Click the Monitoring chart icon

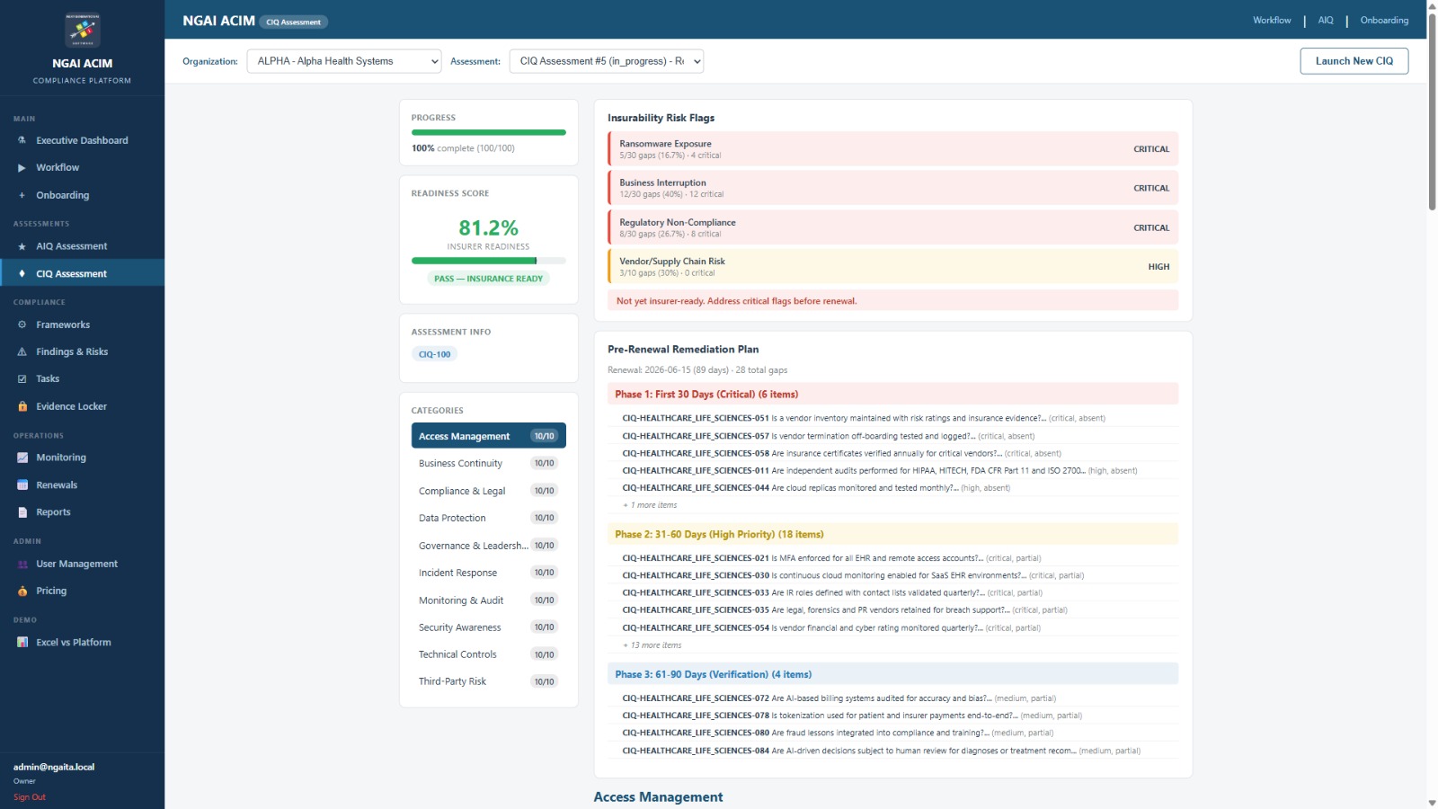point(22,458)
